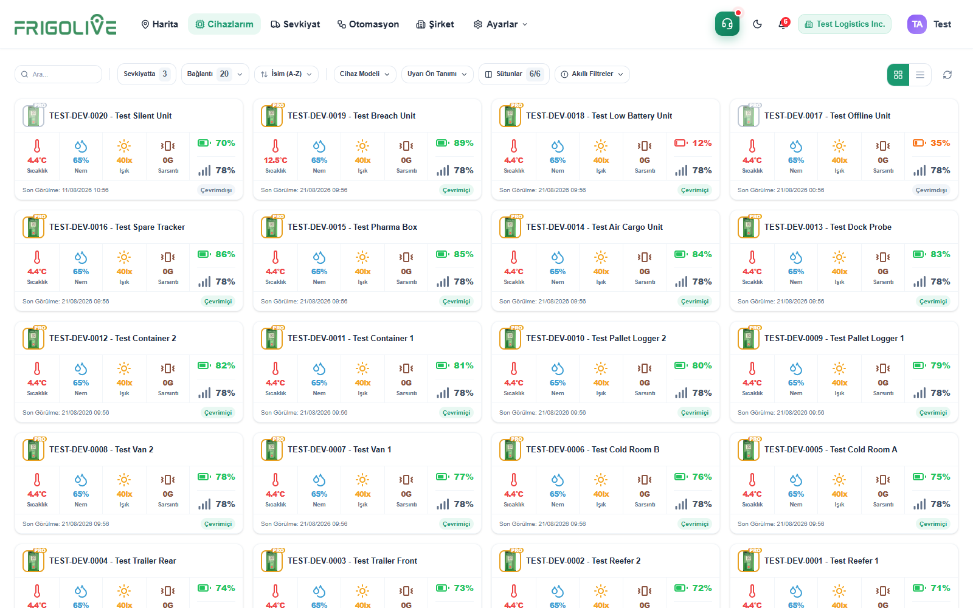
Task: Click vibration icon on TEST-DEV-0017 card
Action: (x=883, y=146)
